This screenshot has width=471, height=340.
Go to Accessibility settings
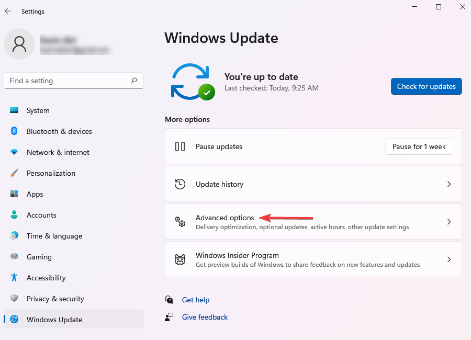pyautogui.click(x=74, y=278)
